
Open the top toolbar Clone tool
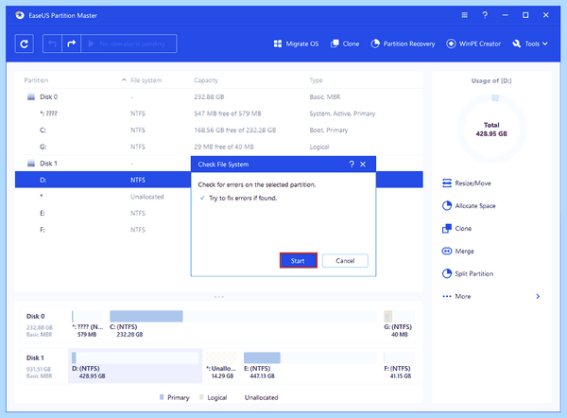(x=345, y=44)
